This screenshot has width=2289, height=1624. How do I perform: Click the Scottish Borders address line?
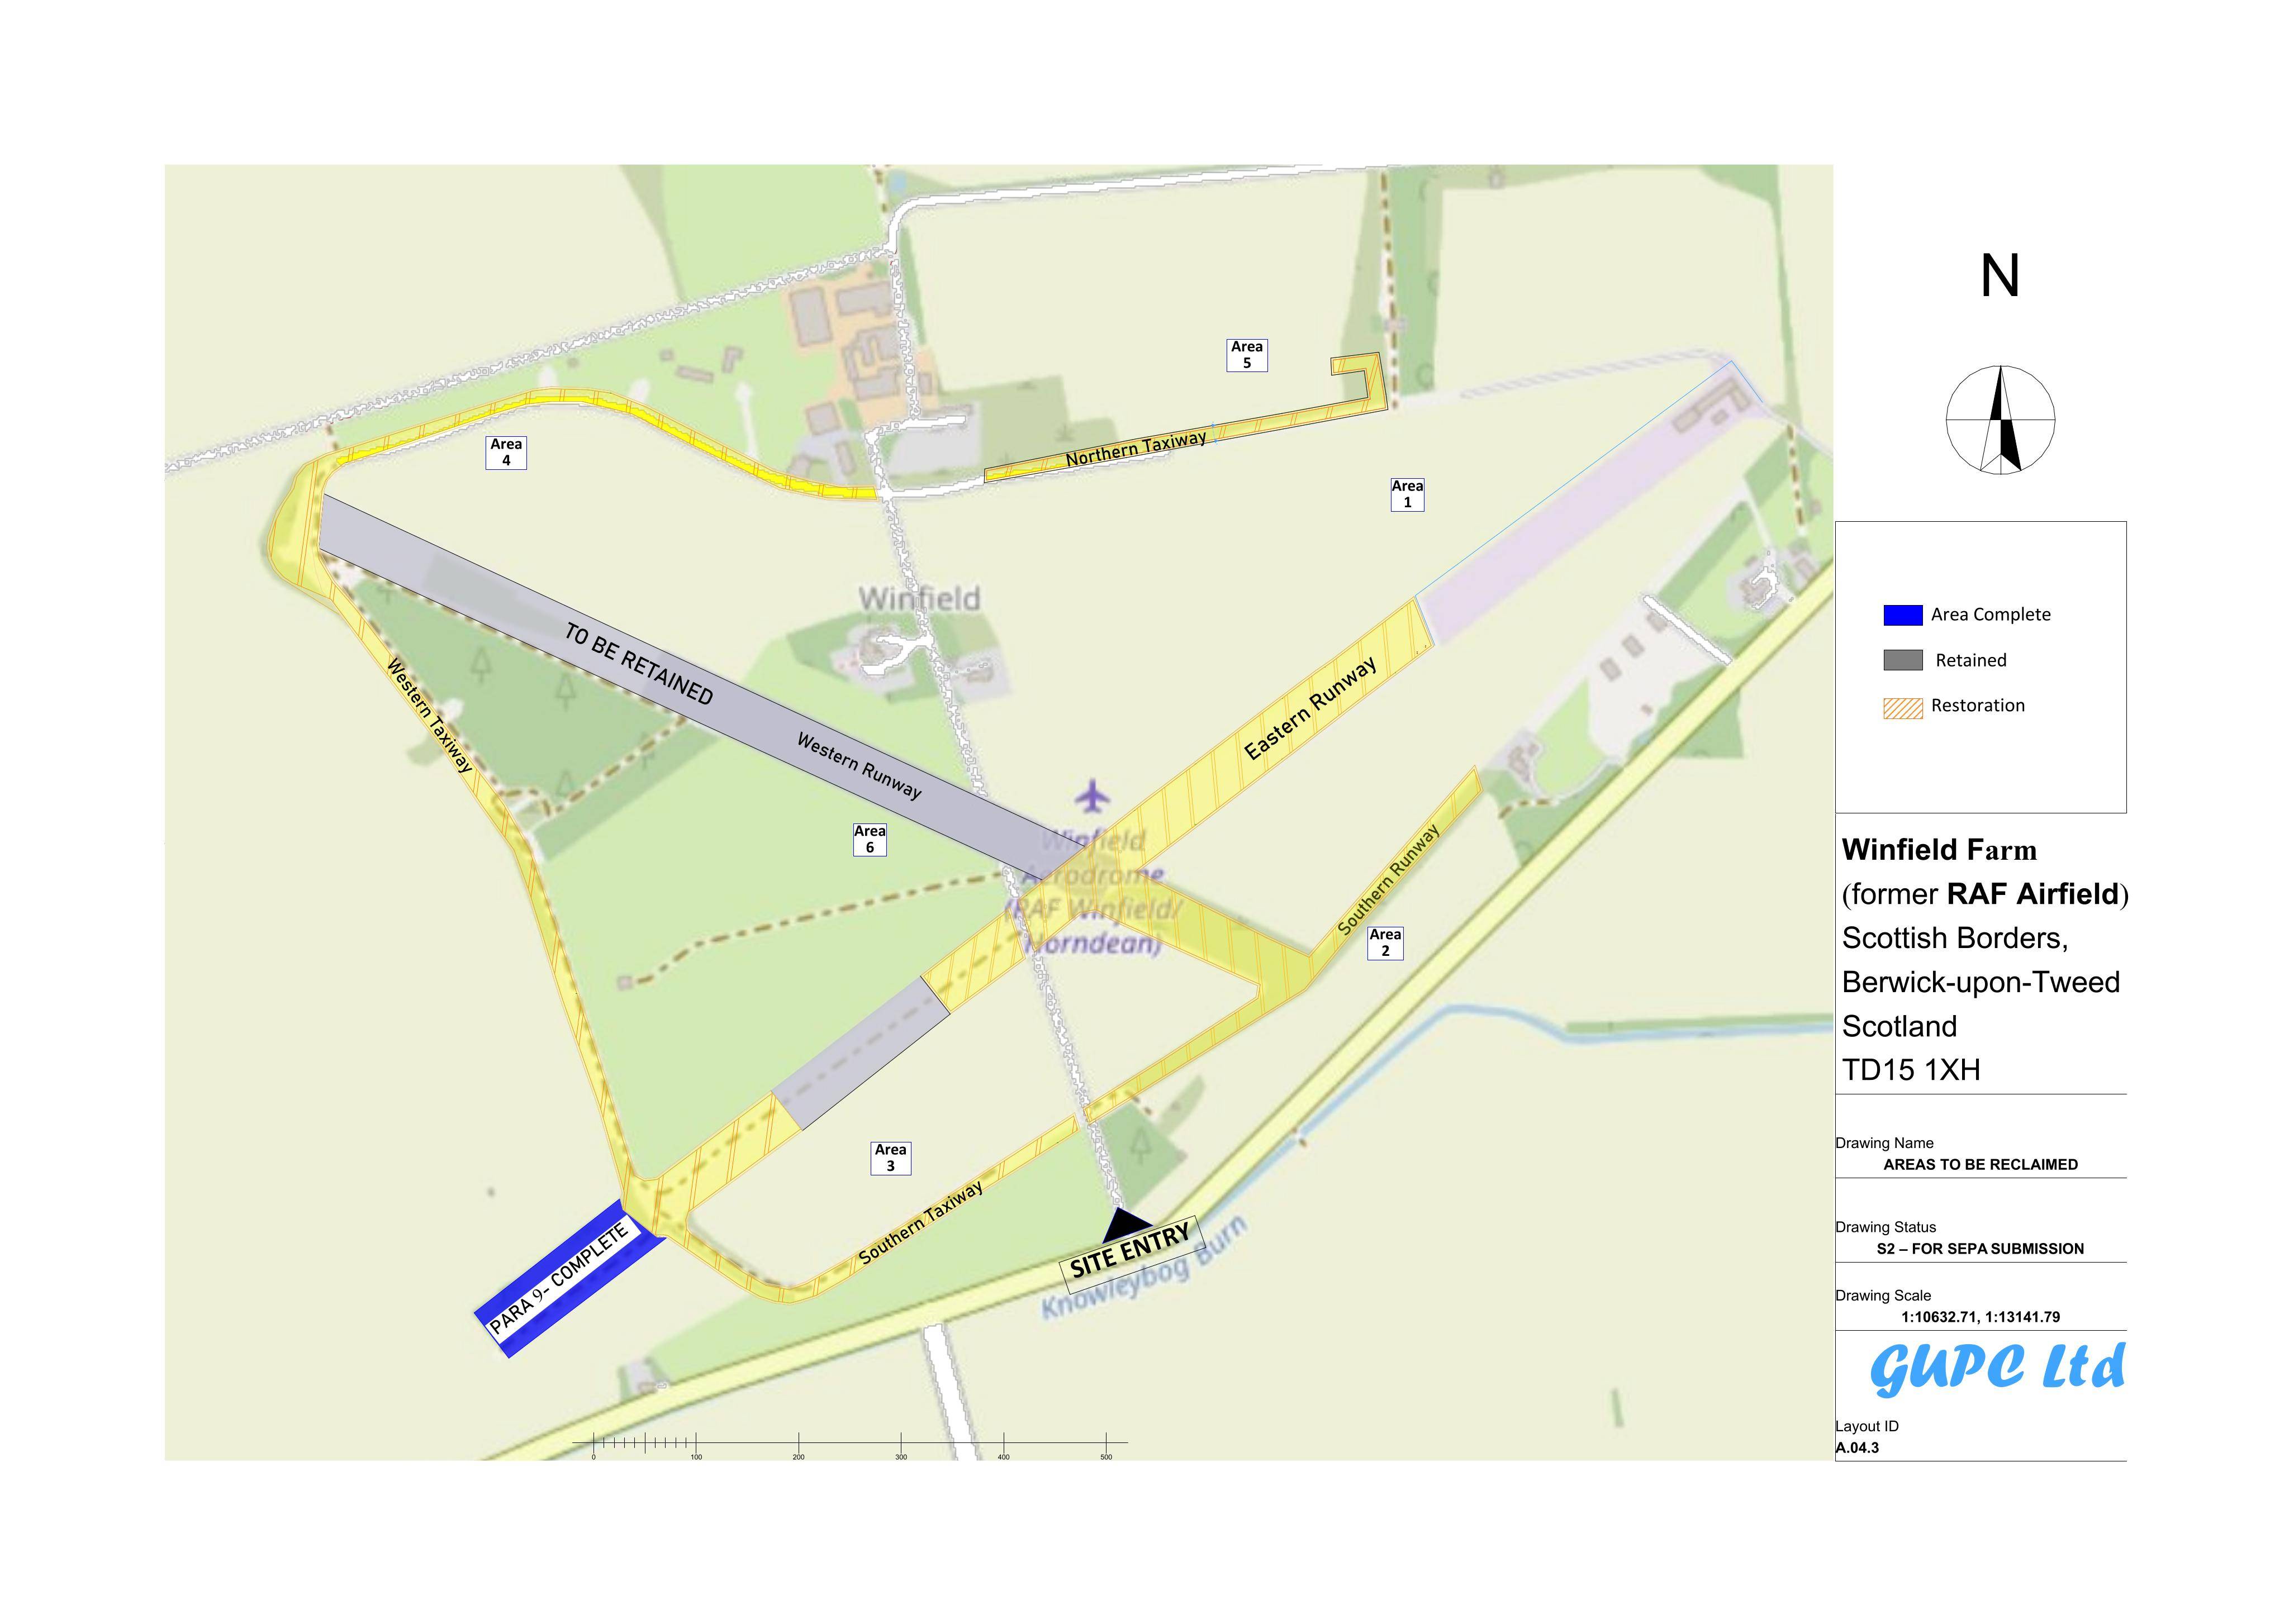coord(1954,938)
